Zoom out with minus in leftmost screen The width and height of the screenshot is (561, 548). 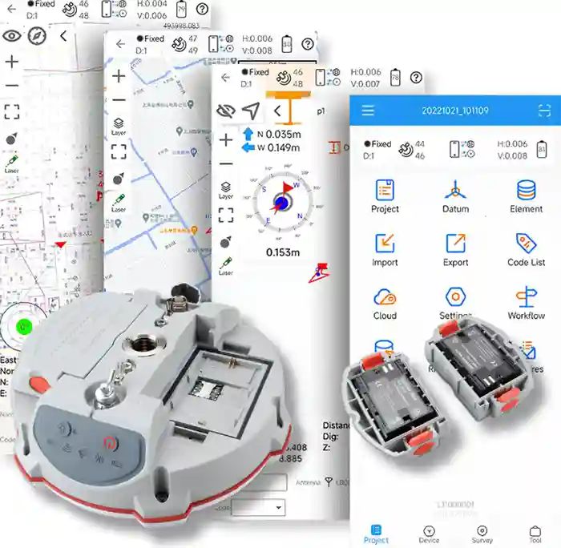12,86
